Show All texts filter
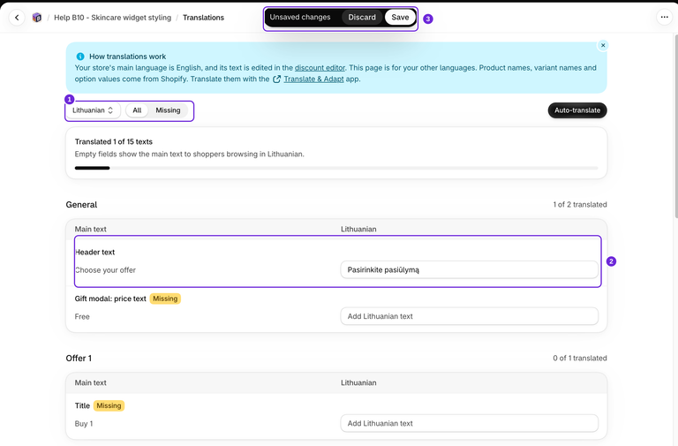Image resolution: width=678 pixels, height=446 pixels. [x=137, y=110]
